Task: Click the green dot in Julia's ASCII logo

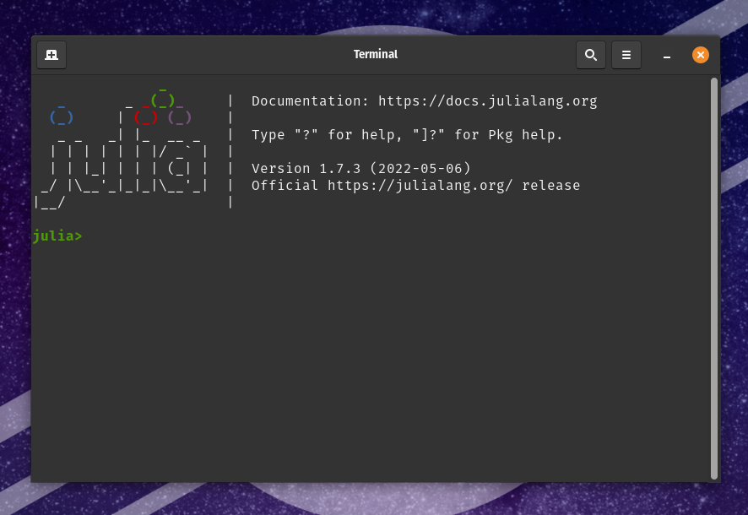Action: point(162,99)
